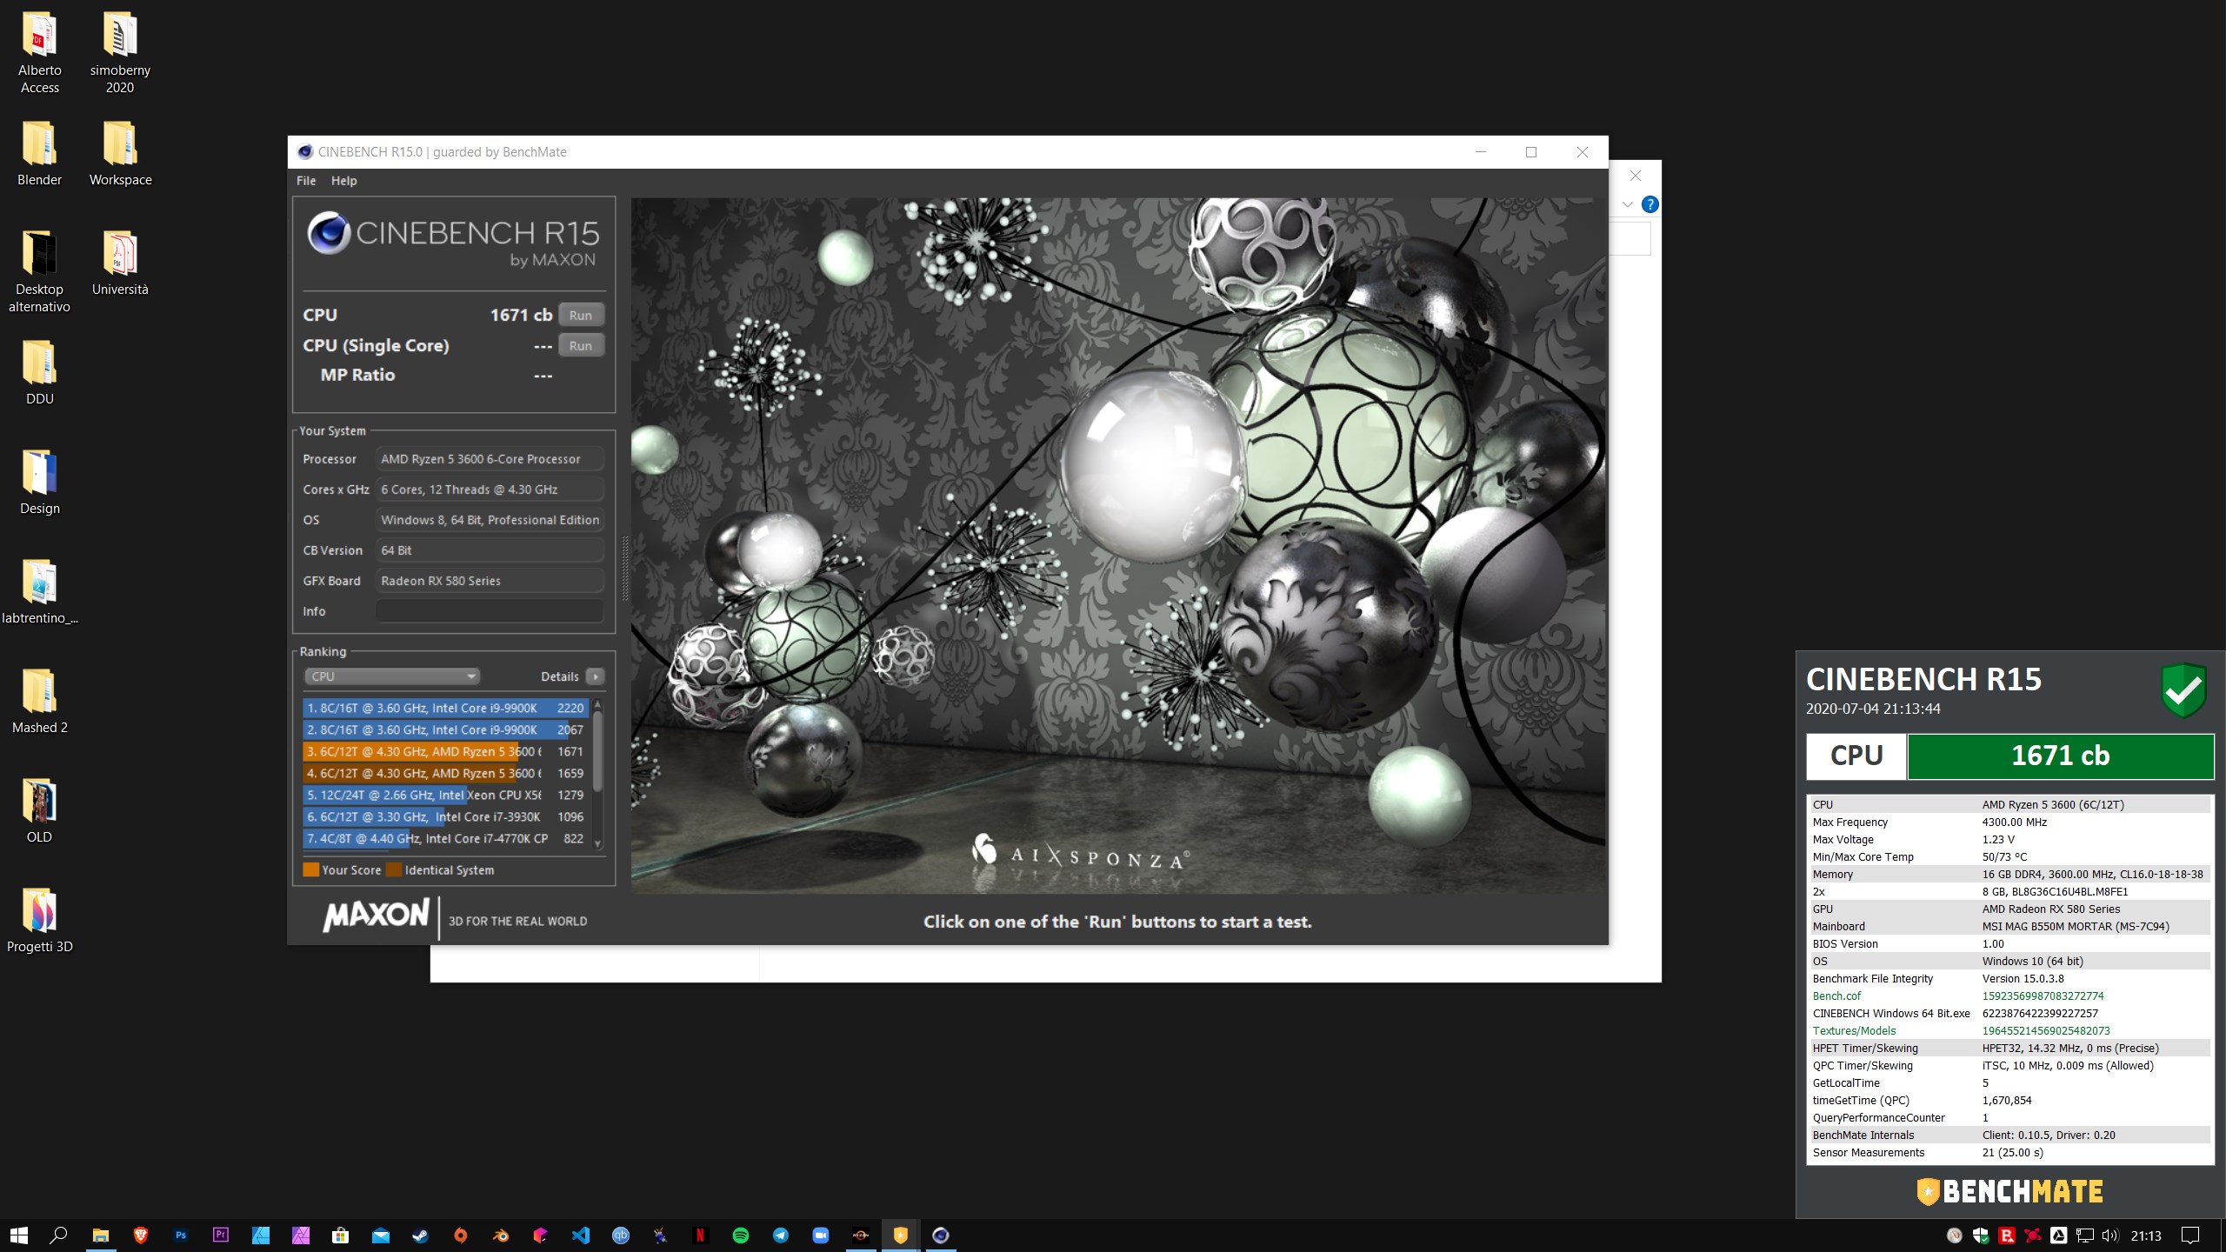Viewport: 2226px width, 1252px height.
Task: Open the CPU ranking type dropdown
Action: (x=391, y=676)
